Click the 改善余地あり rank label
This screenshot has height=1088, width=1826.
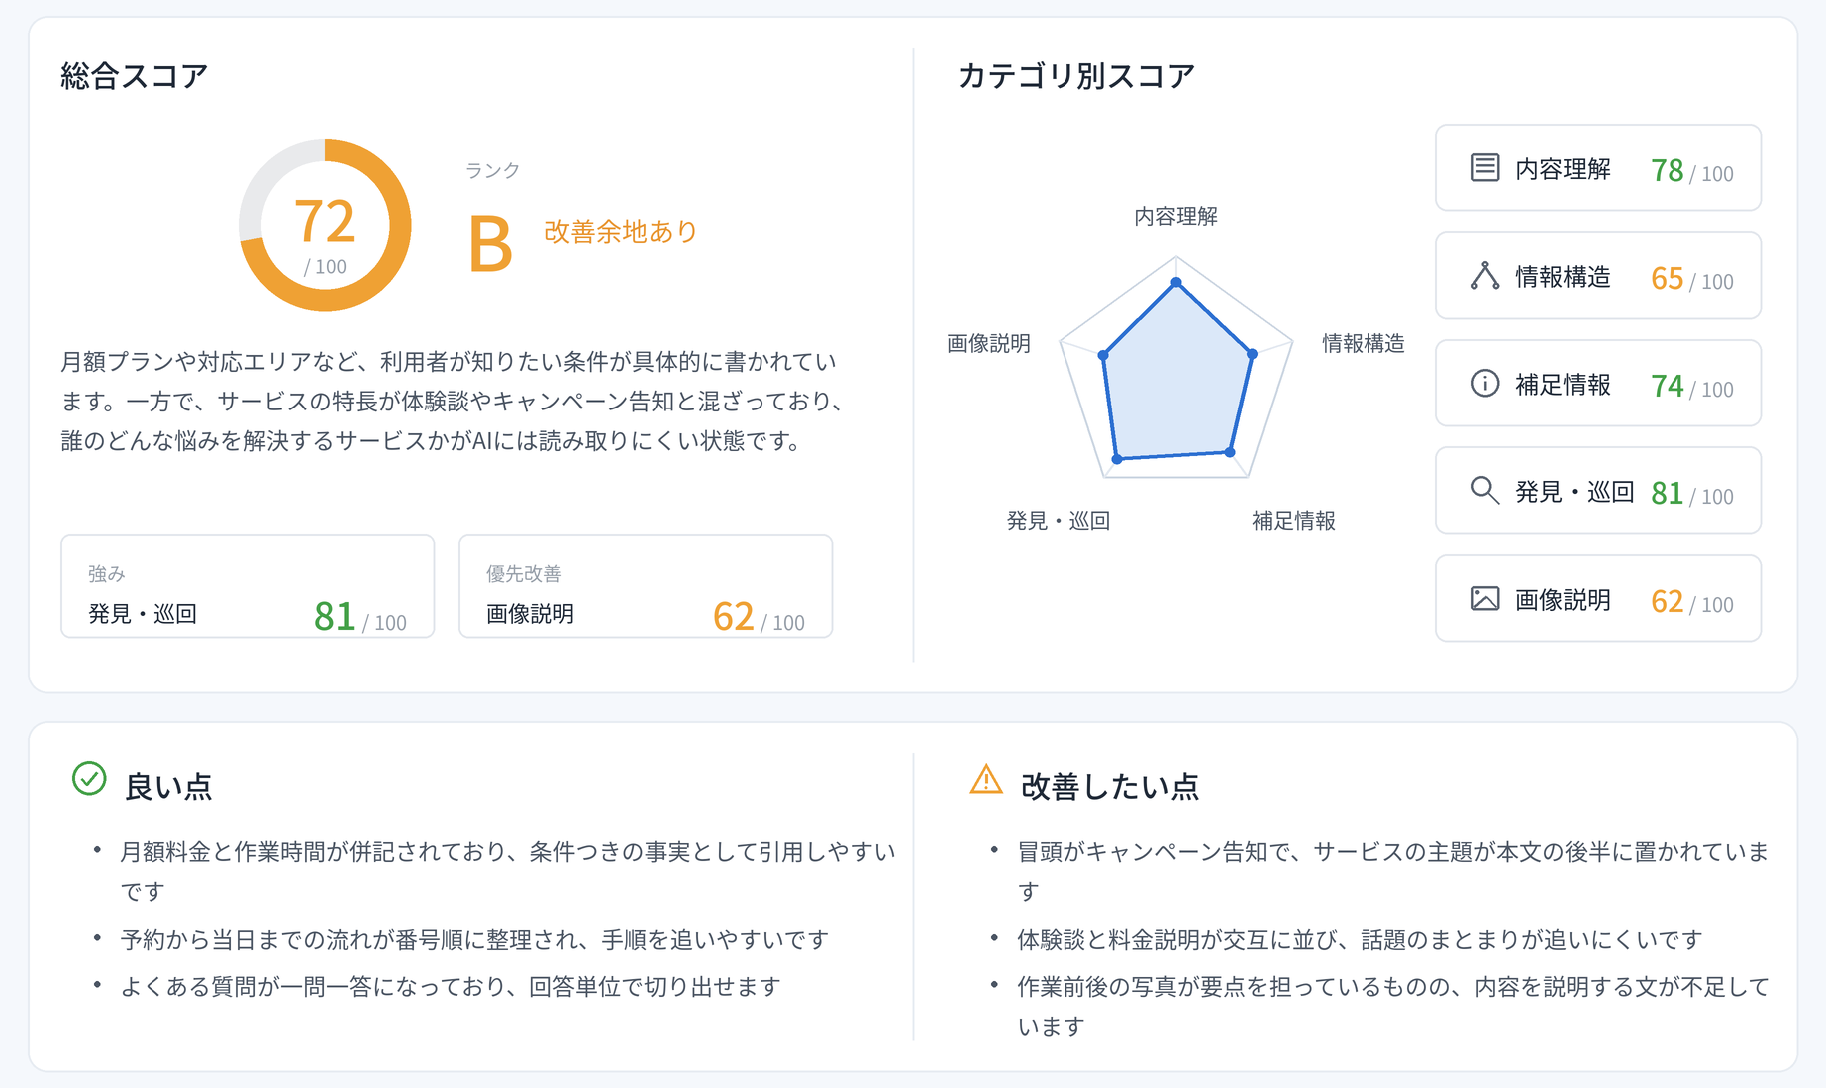(x=620, y=231)
